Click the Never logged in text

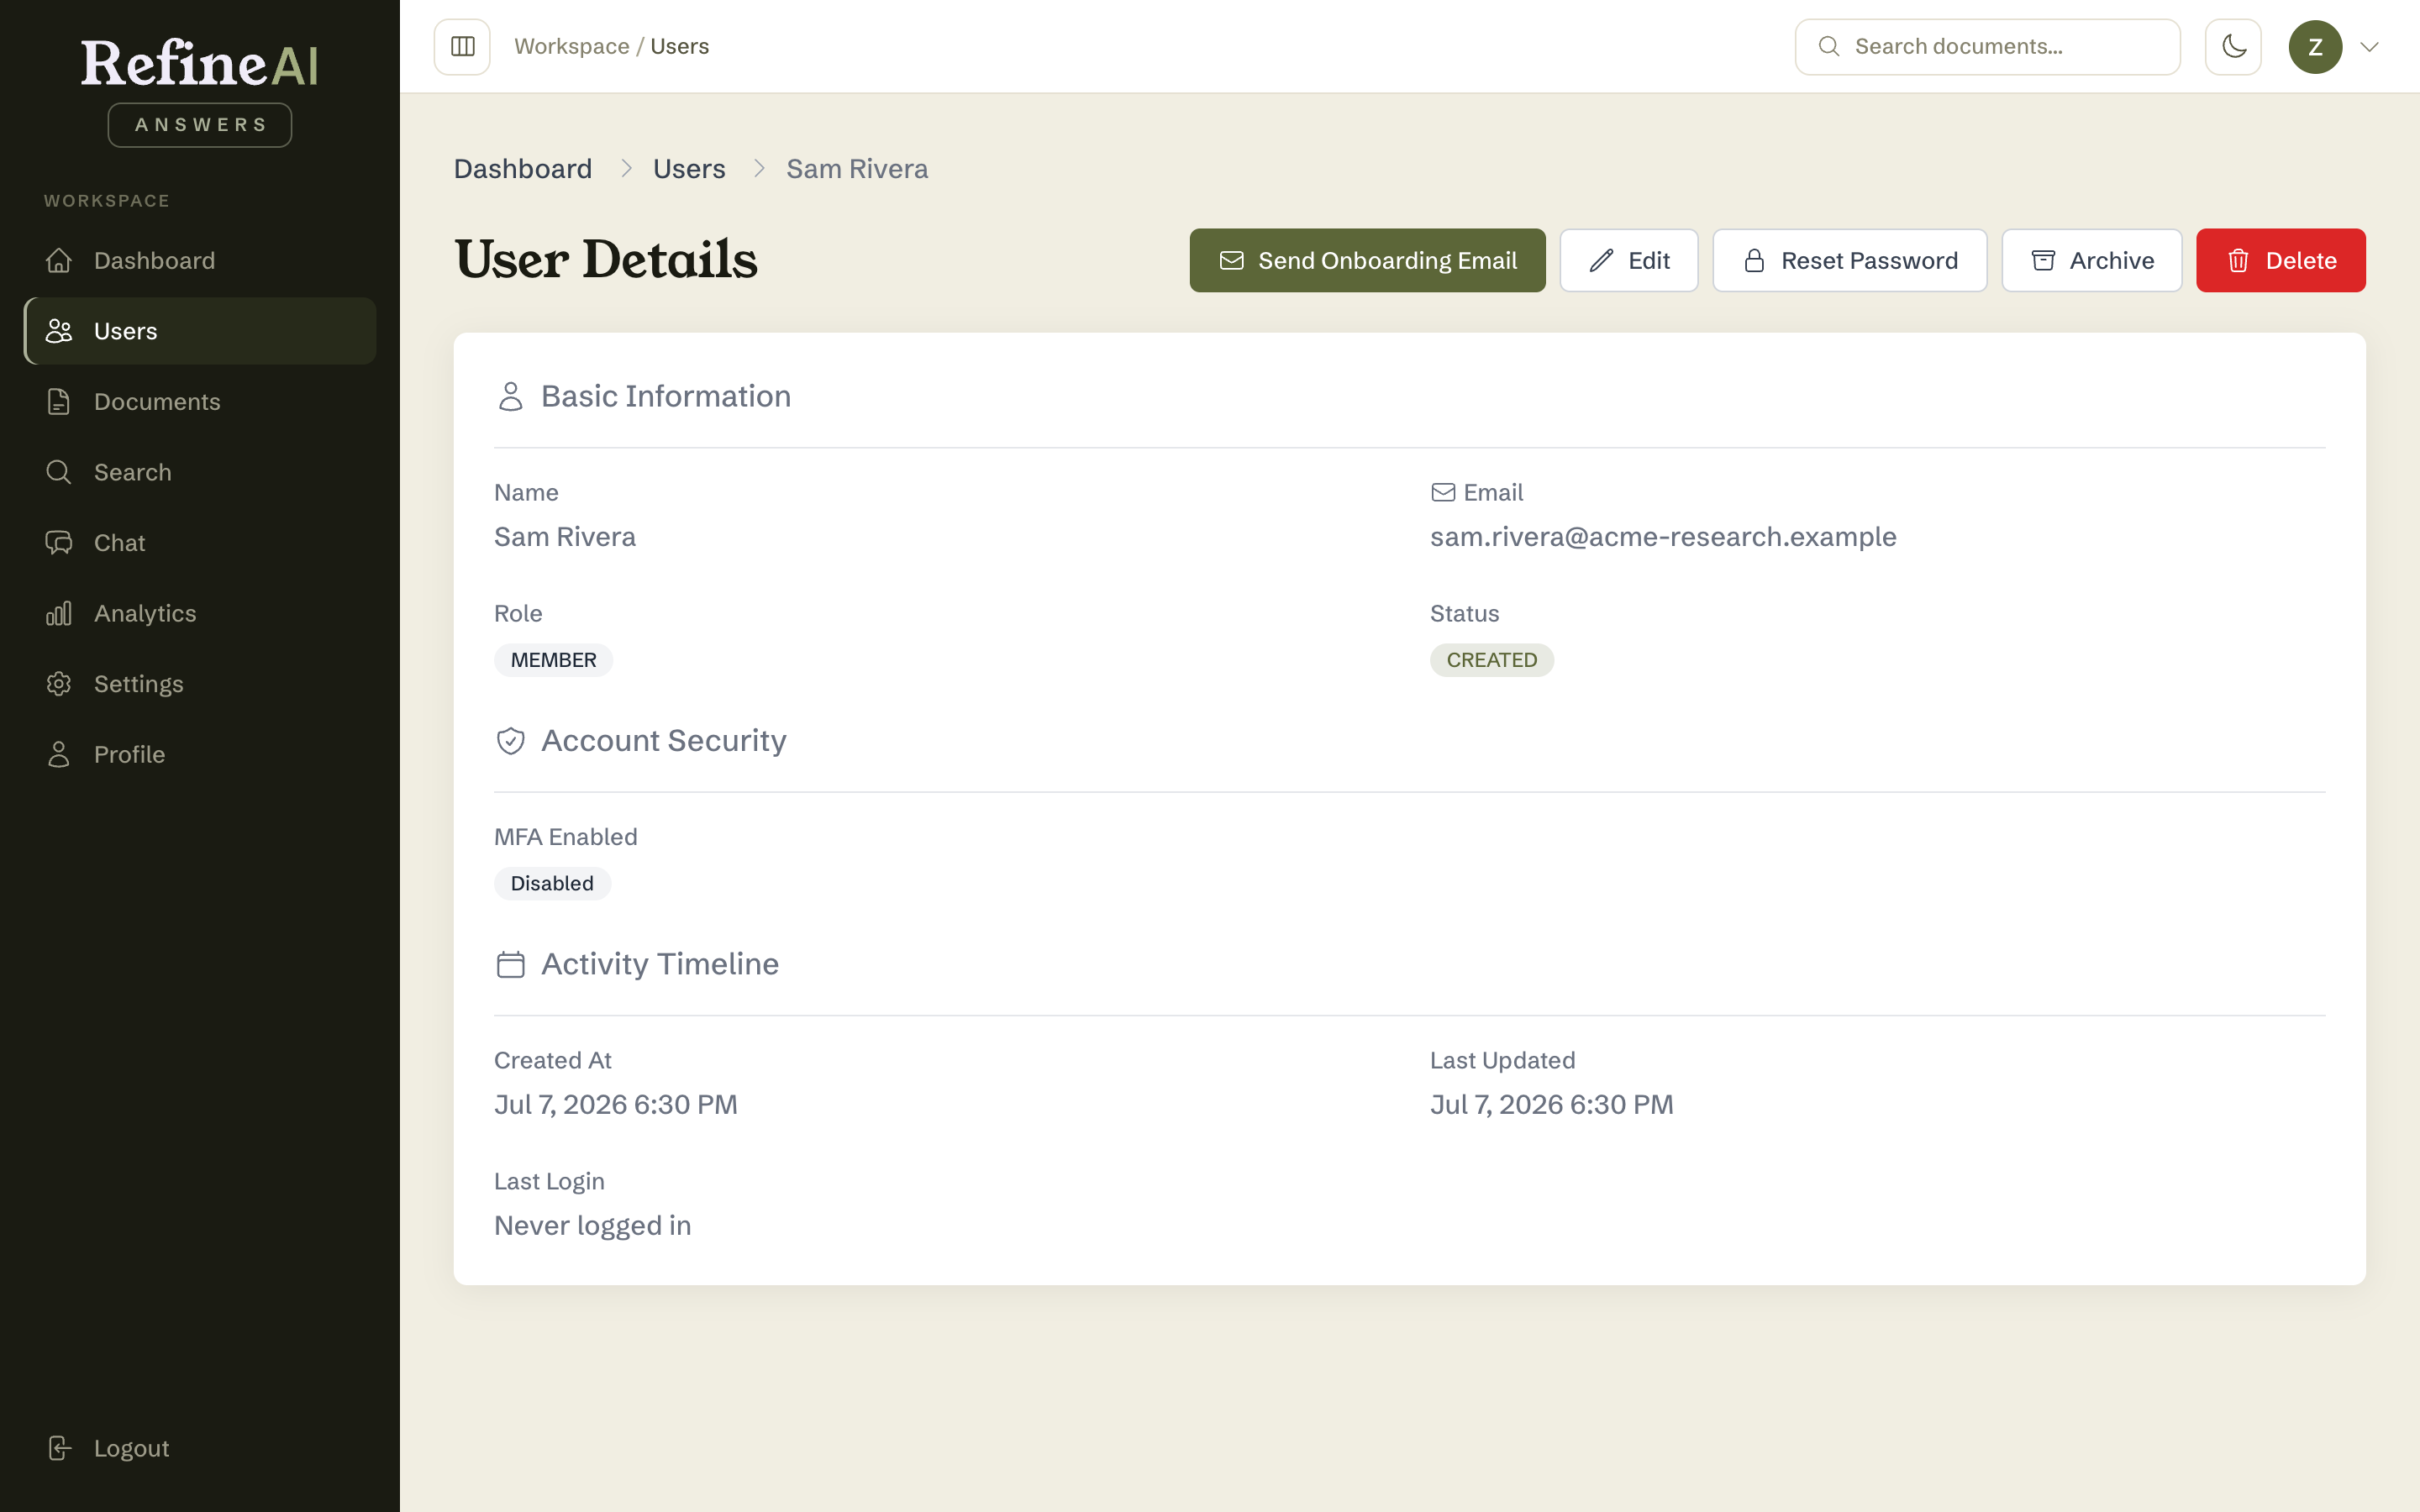[x=592, y=1225]
